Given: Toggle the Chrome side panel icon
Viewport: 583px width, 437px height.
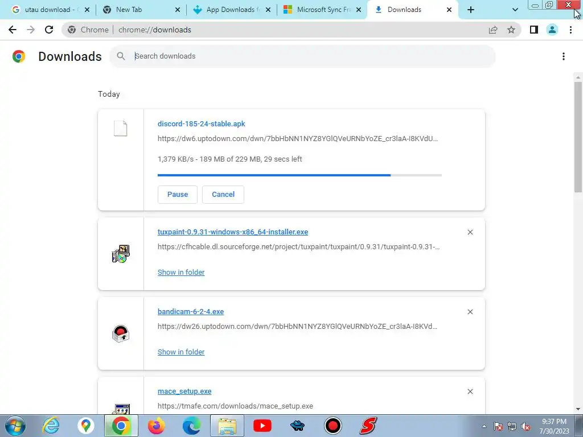Looking at the screenshot, I should tap(534, 30).
